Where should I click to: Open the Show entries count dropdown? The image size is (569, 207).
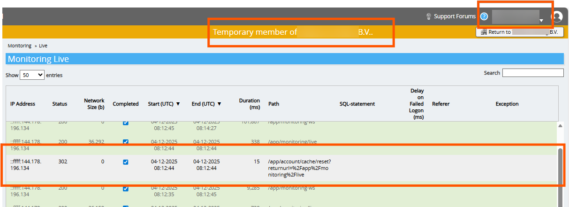(x=32, y=75)
